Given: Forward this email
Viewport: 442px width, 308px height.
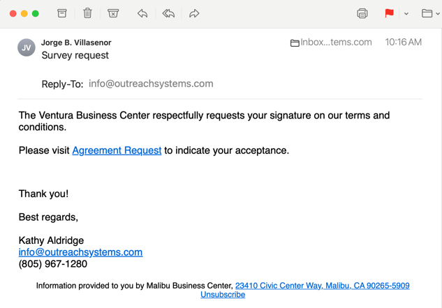Looking at the screenshot, I should pyautogui.click(x=194, y=13).
